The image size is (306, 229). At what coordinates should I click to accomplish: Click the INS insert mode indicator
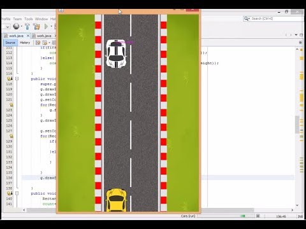point(300,216)
